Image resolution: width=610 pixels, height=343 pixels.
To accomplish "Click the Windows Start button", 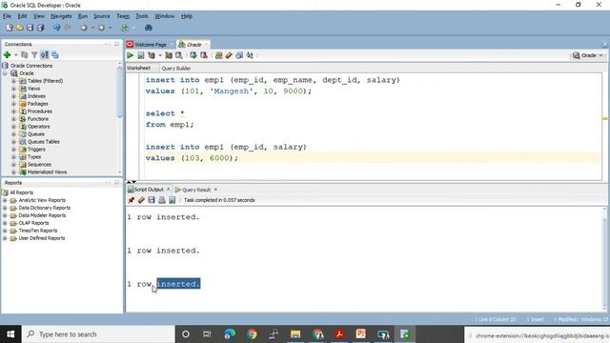I will [10, 334].
